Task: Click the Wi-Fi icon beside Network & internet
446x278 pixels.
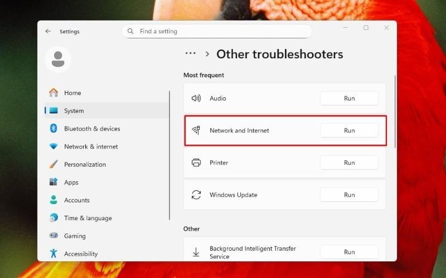Action: point(54,146)
